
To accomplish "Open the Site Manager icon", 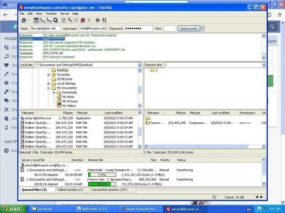I will [x=24, y=20].
